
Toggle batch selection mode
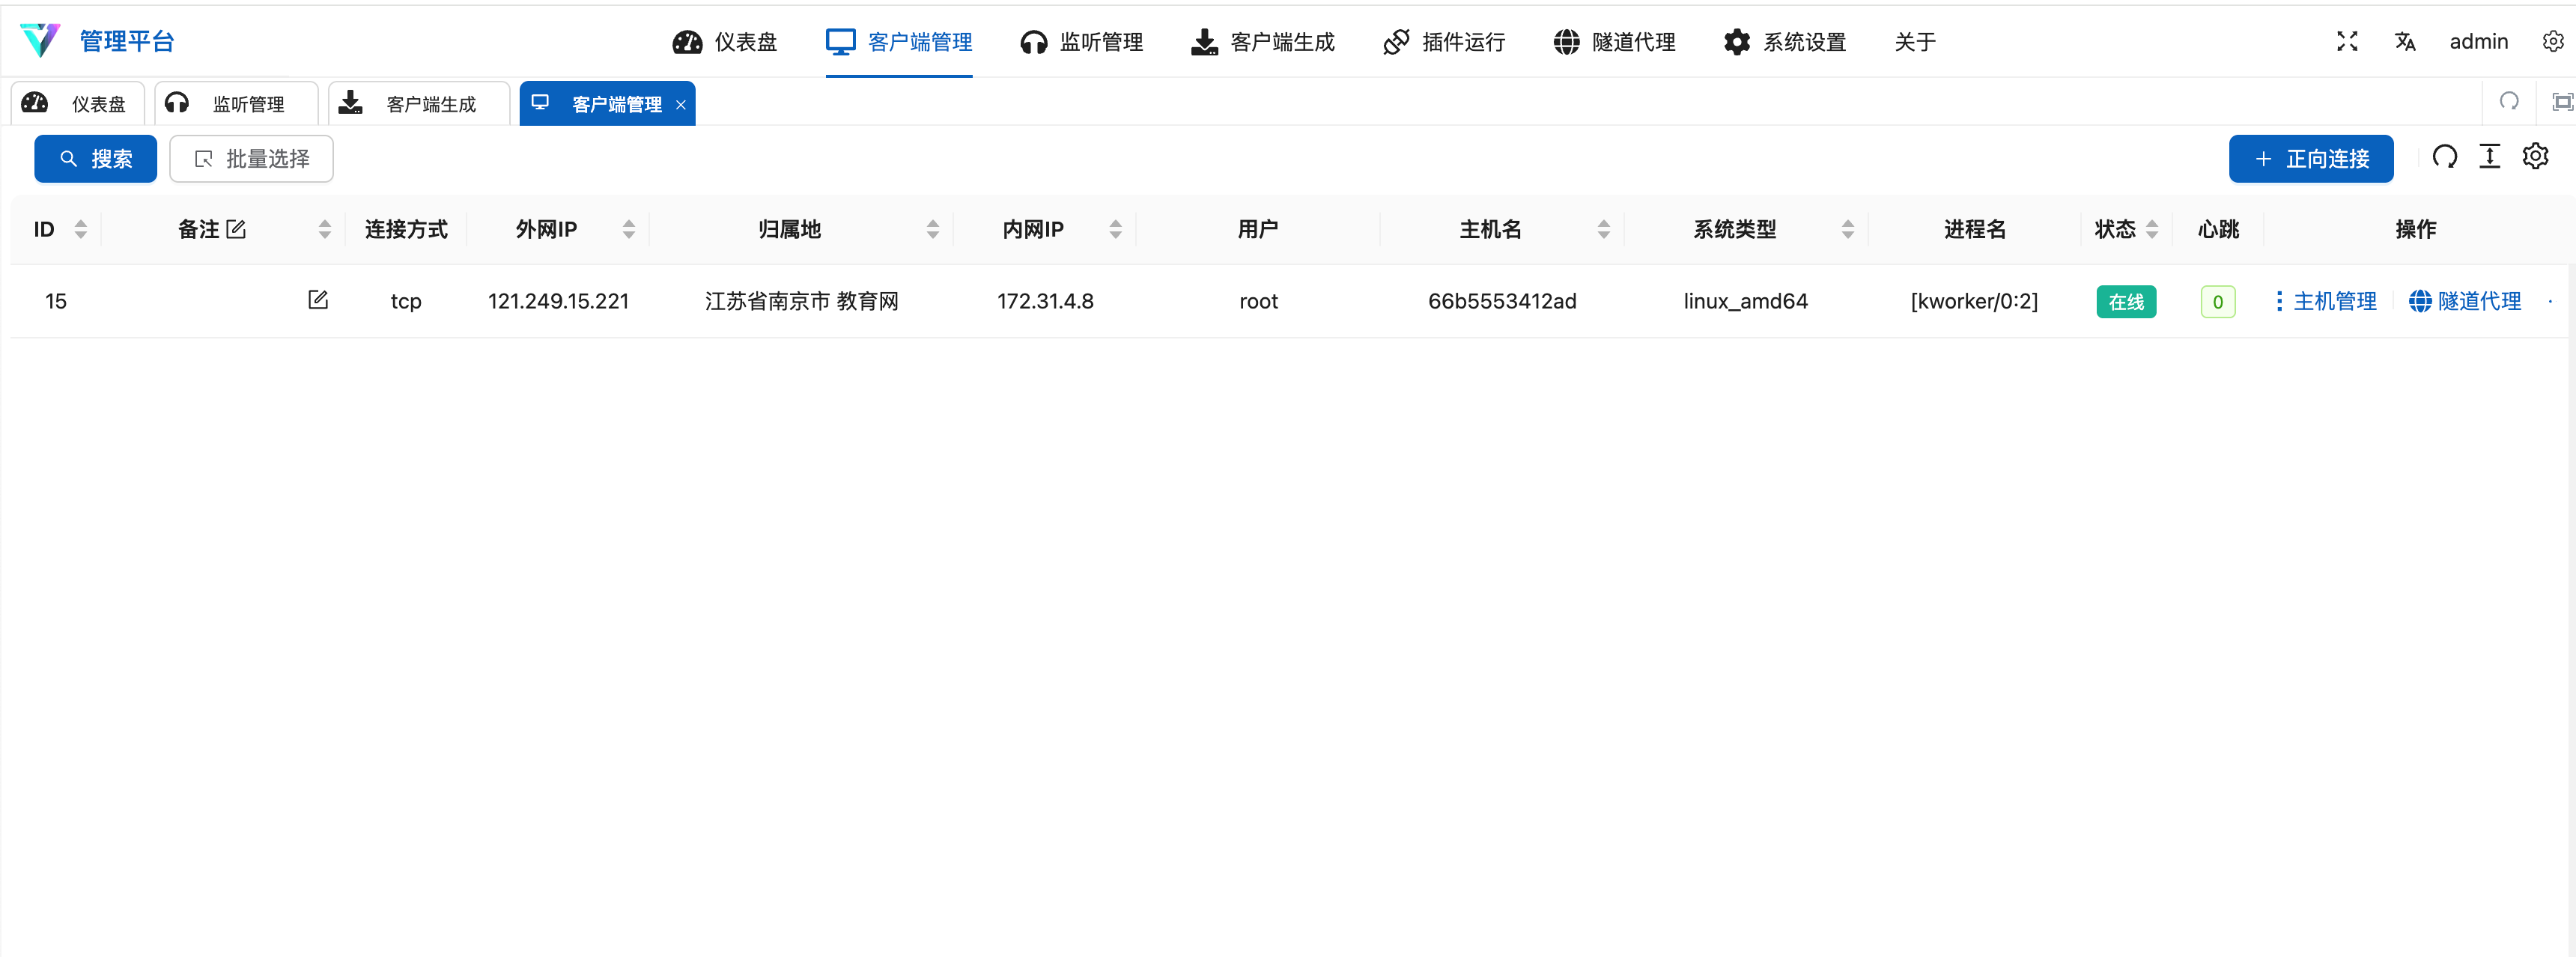point(251,159)
